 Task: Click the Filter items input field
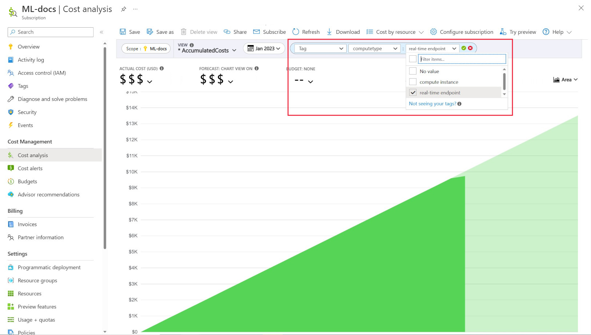(x=462, y=59)
